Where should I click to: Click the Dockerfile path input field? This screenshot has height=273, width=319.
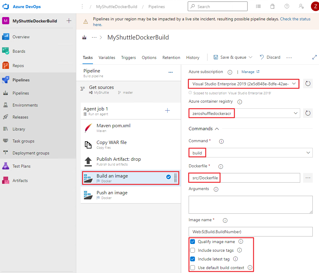point(244,178)
